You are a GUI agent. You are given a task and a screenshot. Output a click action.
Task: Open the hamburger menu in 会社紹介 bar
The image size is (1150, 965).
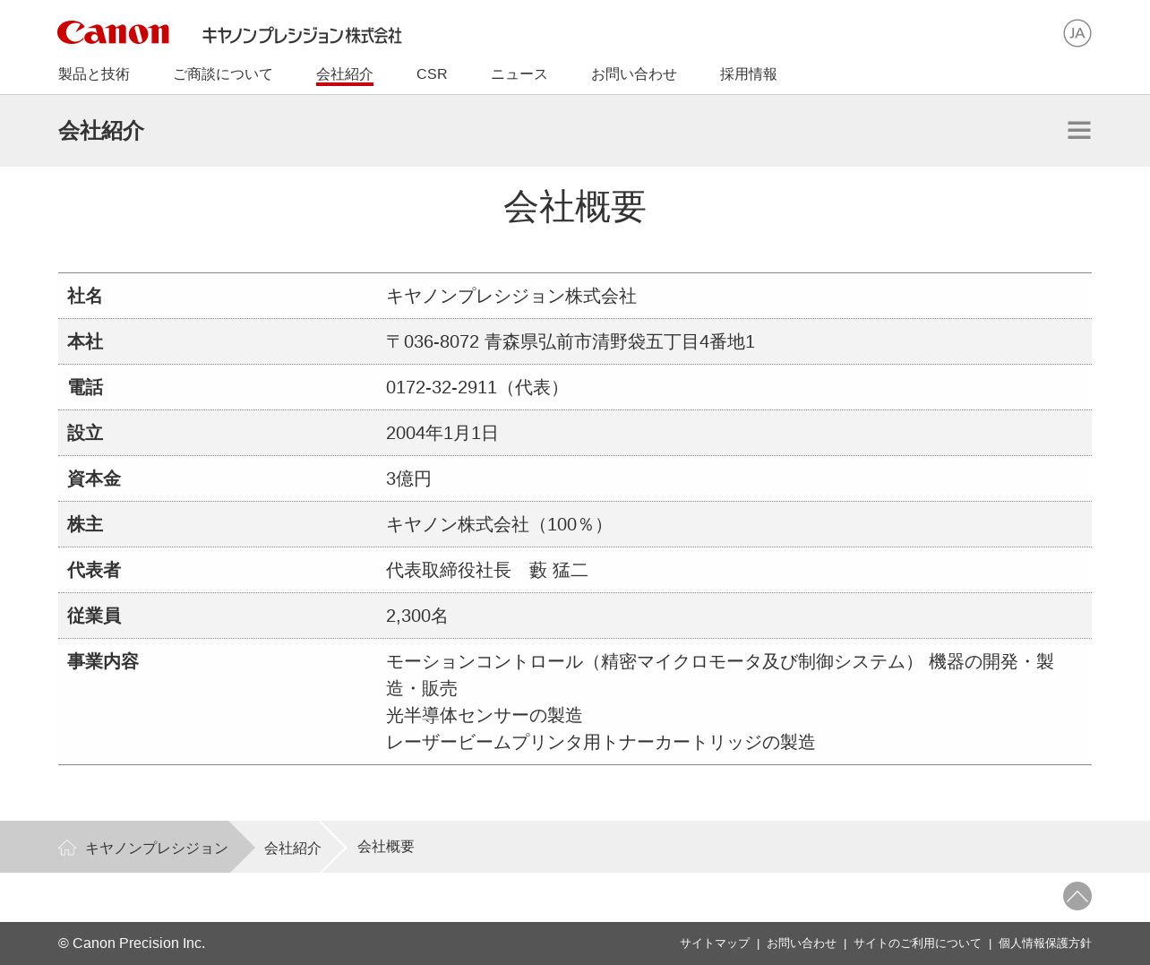point(1079,130)
